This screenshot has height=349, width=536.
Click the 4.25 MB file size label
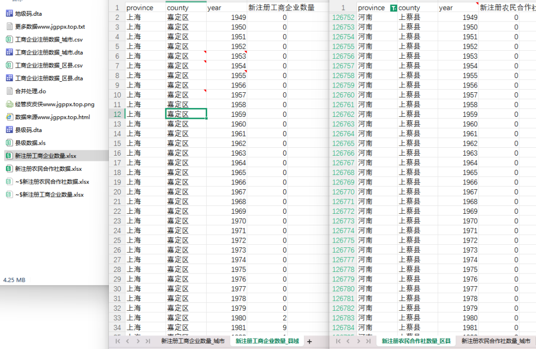point(14,280)
